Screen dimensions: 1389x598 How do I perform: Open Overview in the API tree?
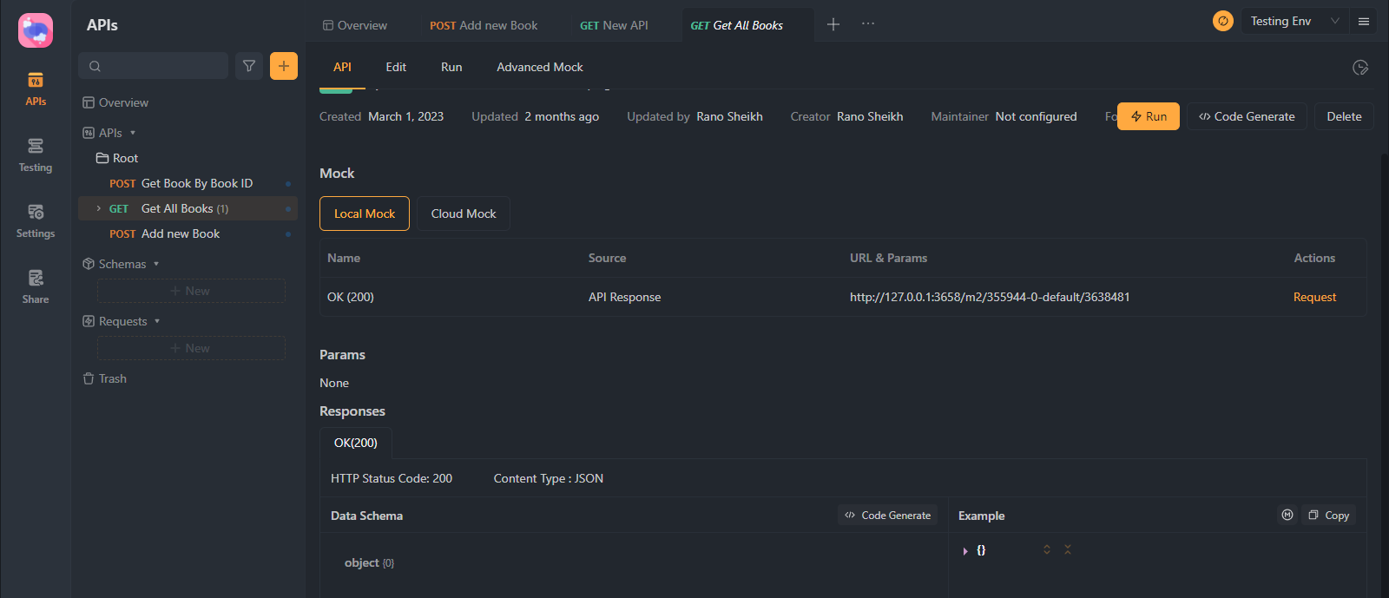(115, 102)
